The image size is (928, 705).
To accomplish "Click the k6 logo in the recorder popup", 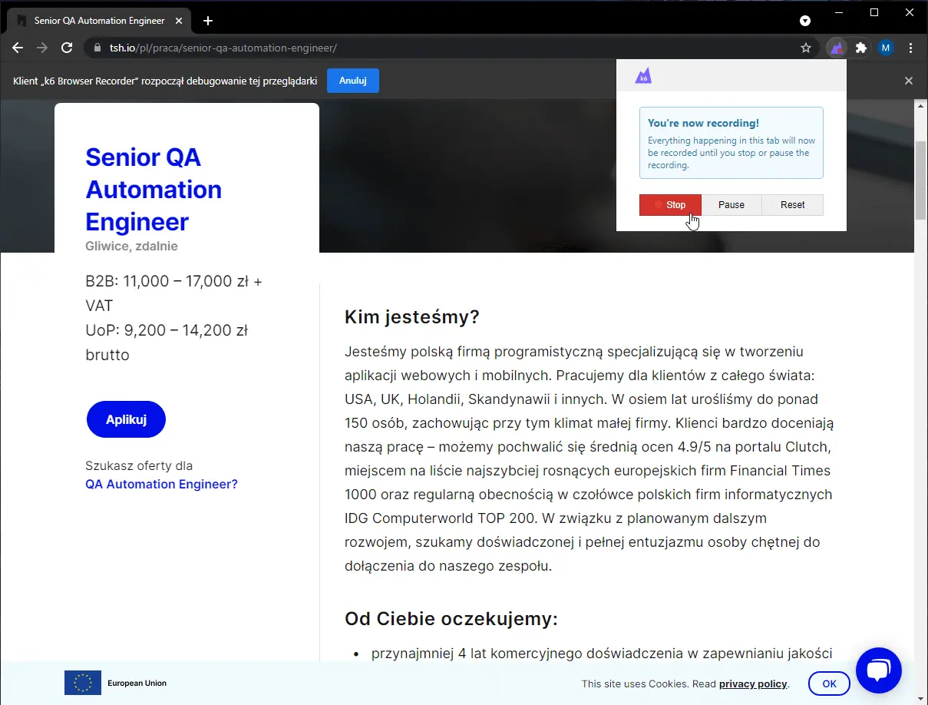I will click(643, 75).
